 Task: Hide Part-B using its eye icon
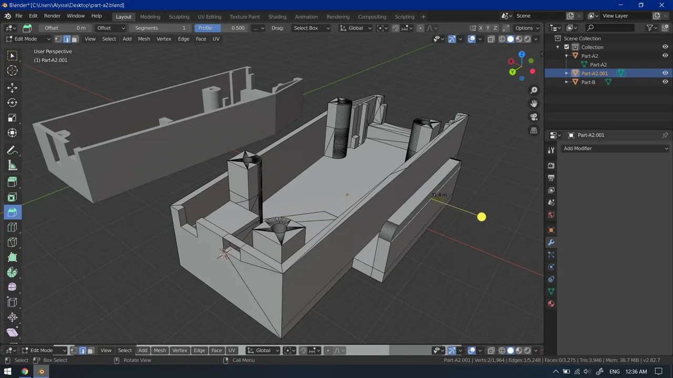[665, 82]
